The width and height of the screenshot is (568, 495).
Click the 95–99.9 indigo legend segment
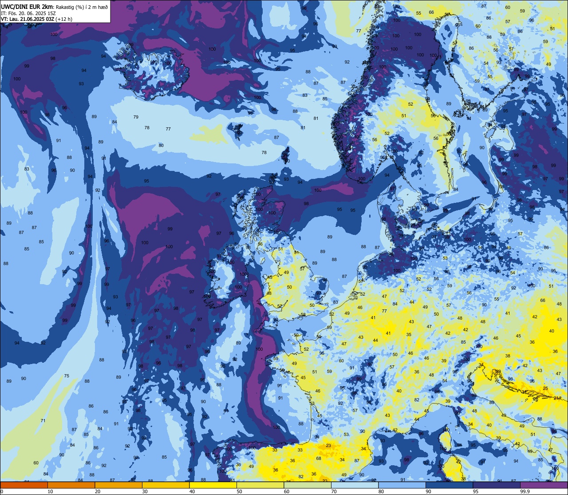[x=497, y=485]
